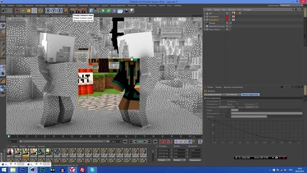The height and width of the screenshot is (173, 307).
Task: Click search icon in object manager
Action: coord(293,10)
